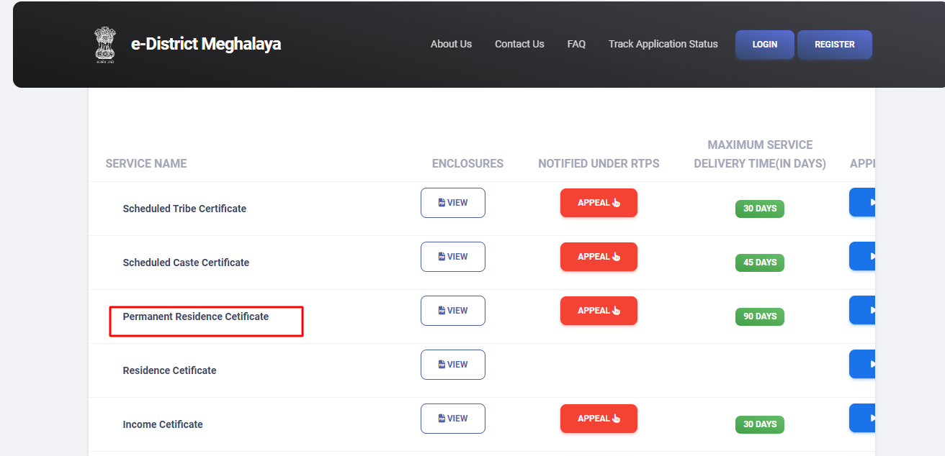Click hand pointer icon on Scheduled Caste APPEAL

click(x=617, y=256)
